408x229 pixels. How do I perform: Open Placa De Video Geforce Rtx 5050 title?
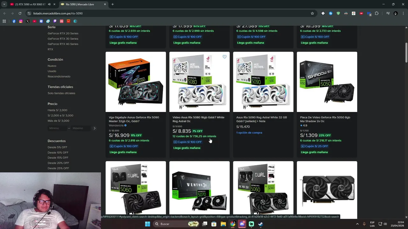tap(325, 119)
